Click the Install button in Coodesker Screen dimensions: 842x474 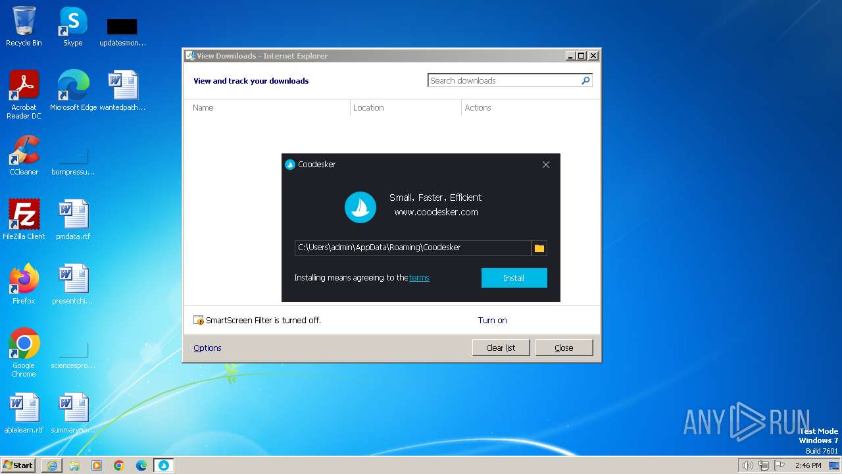[514, 278]
